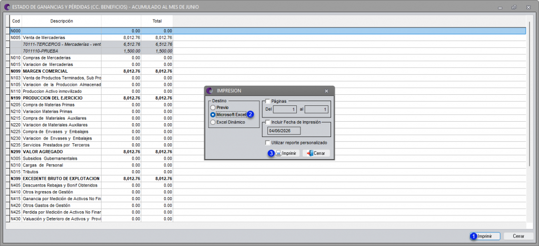This screenshot has height=246, width=539.
Task: Click Imprimir at the window bottom
Action: point(485,237)
